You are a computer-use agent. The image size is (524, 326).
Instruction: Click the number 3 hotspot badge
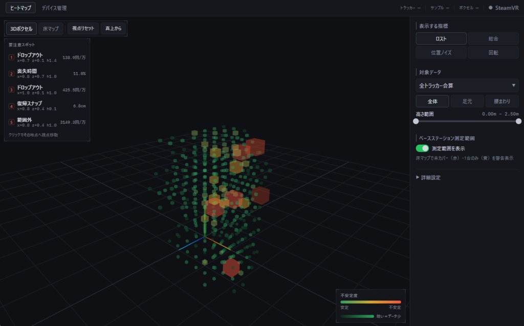click(11, 90)
